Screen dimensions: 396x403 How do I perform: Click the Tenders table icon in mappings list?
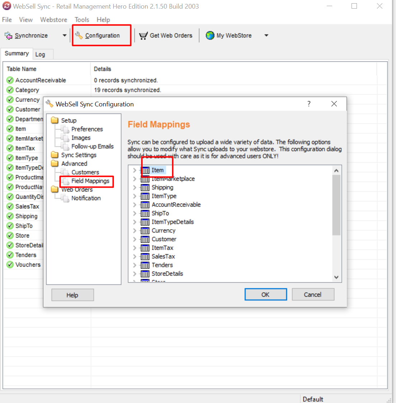tap(145, 265)
